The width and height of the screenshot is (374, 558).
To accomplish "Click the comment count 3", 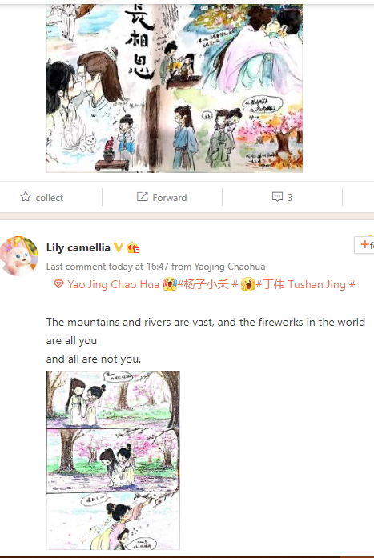I will (290, 197).
